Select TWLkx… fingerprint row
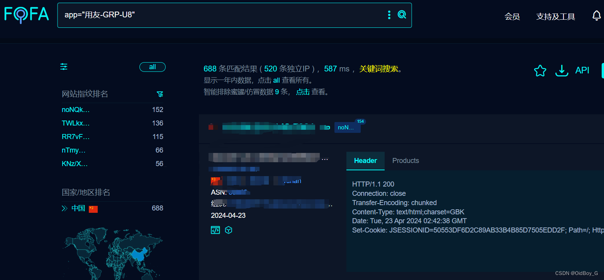Screen dimensions: 604x280 pyautogui.click(x=112, y=123)
